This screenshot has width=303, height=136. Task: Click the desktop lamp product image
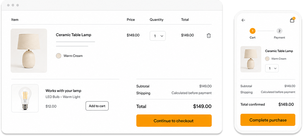[x=29, y=51]
